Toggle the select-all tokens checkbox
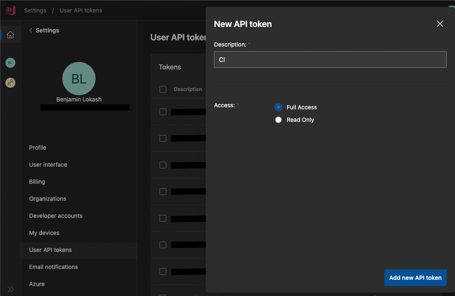Viewport: 455px width, 296px height. [x=163, y=89]
